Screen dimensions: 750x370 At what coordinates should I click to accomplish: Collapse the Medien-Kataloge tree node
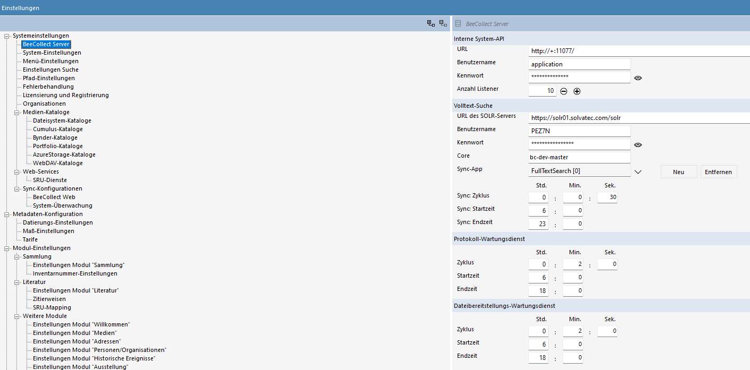(x=17, y=113)
